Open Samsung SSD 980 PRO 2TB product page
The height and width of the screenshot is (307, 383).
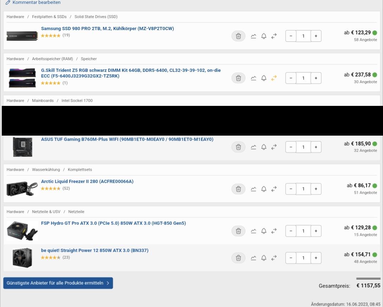pos(107,29)
